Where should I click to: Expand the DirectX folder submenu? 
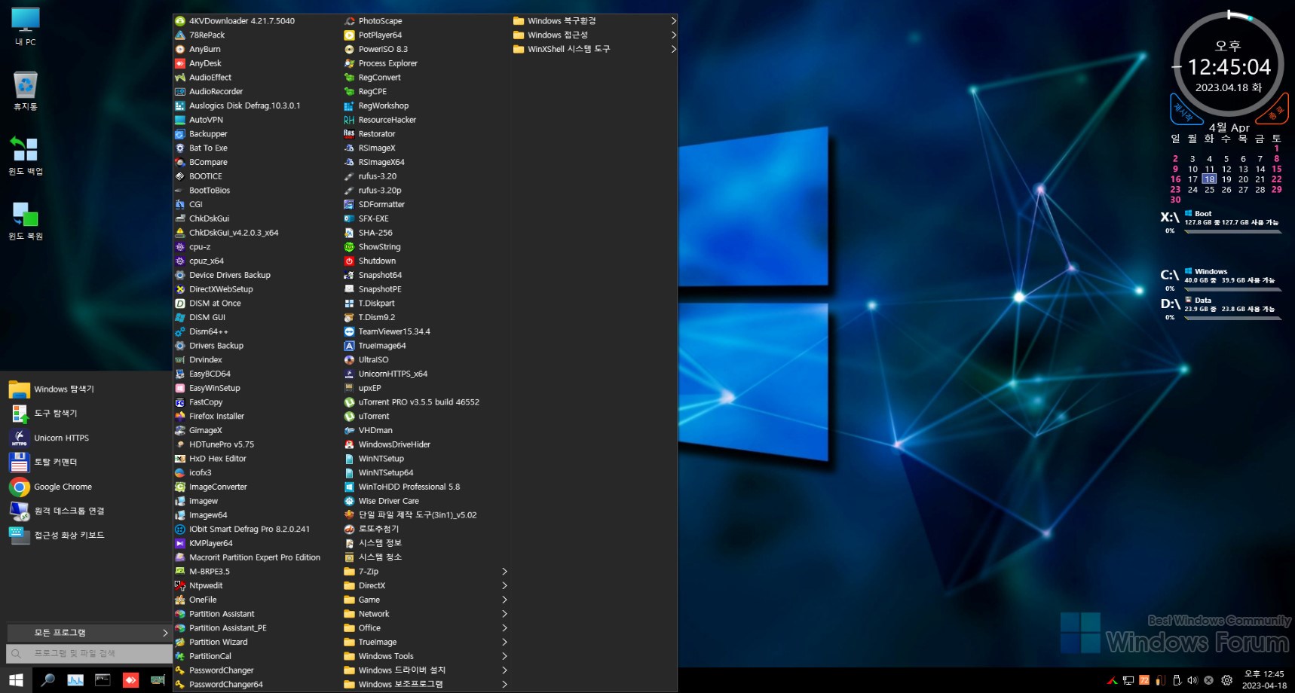pyautogui.click(x=425, y=585)
